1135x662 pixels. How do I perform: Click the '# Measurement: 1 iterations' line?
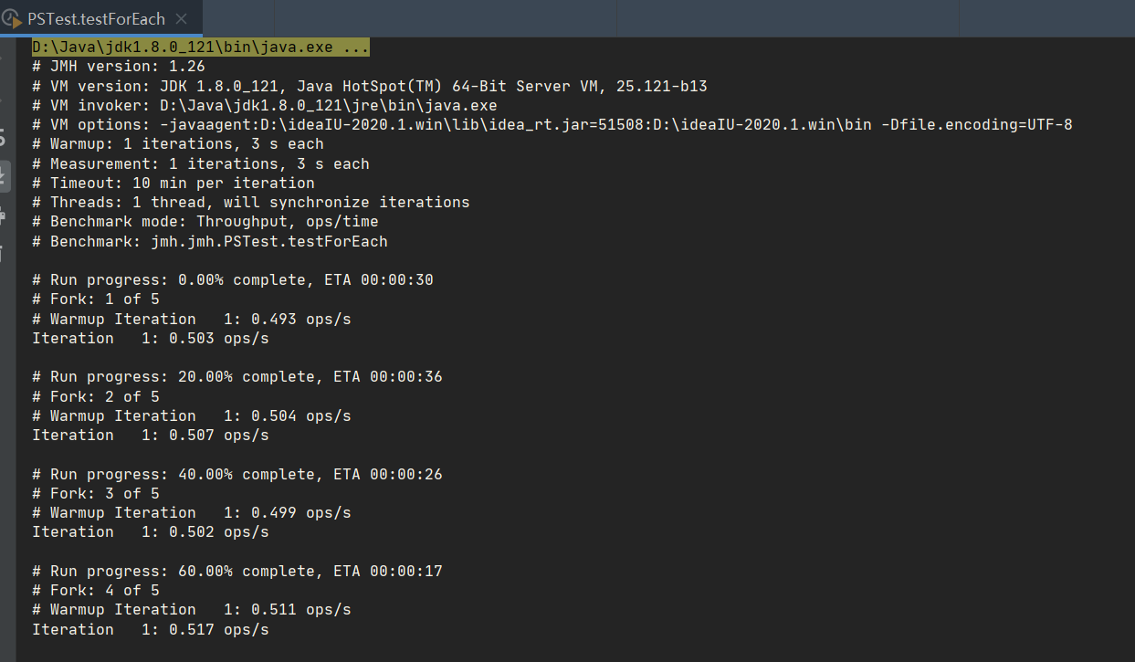(x=201, y=163)
